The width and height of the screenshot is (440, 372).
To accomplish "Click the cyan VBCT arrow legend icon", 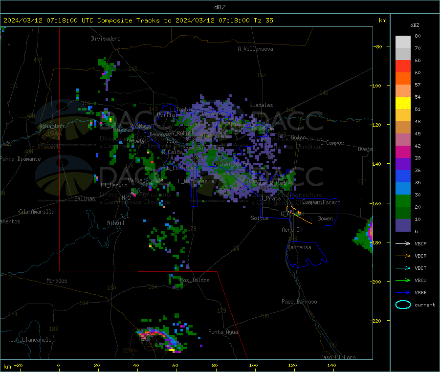I will point(403,268).
